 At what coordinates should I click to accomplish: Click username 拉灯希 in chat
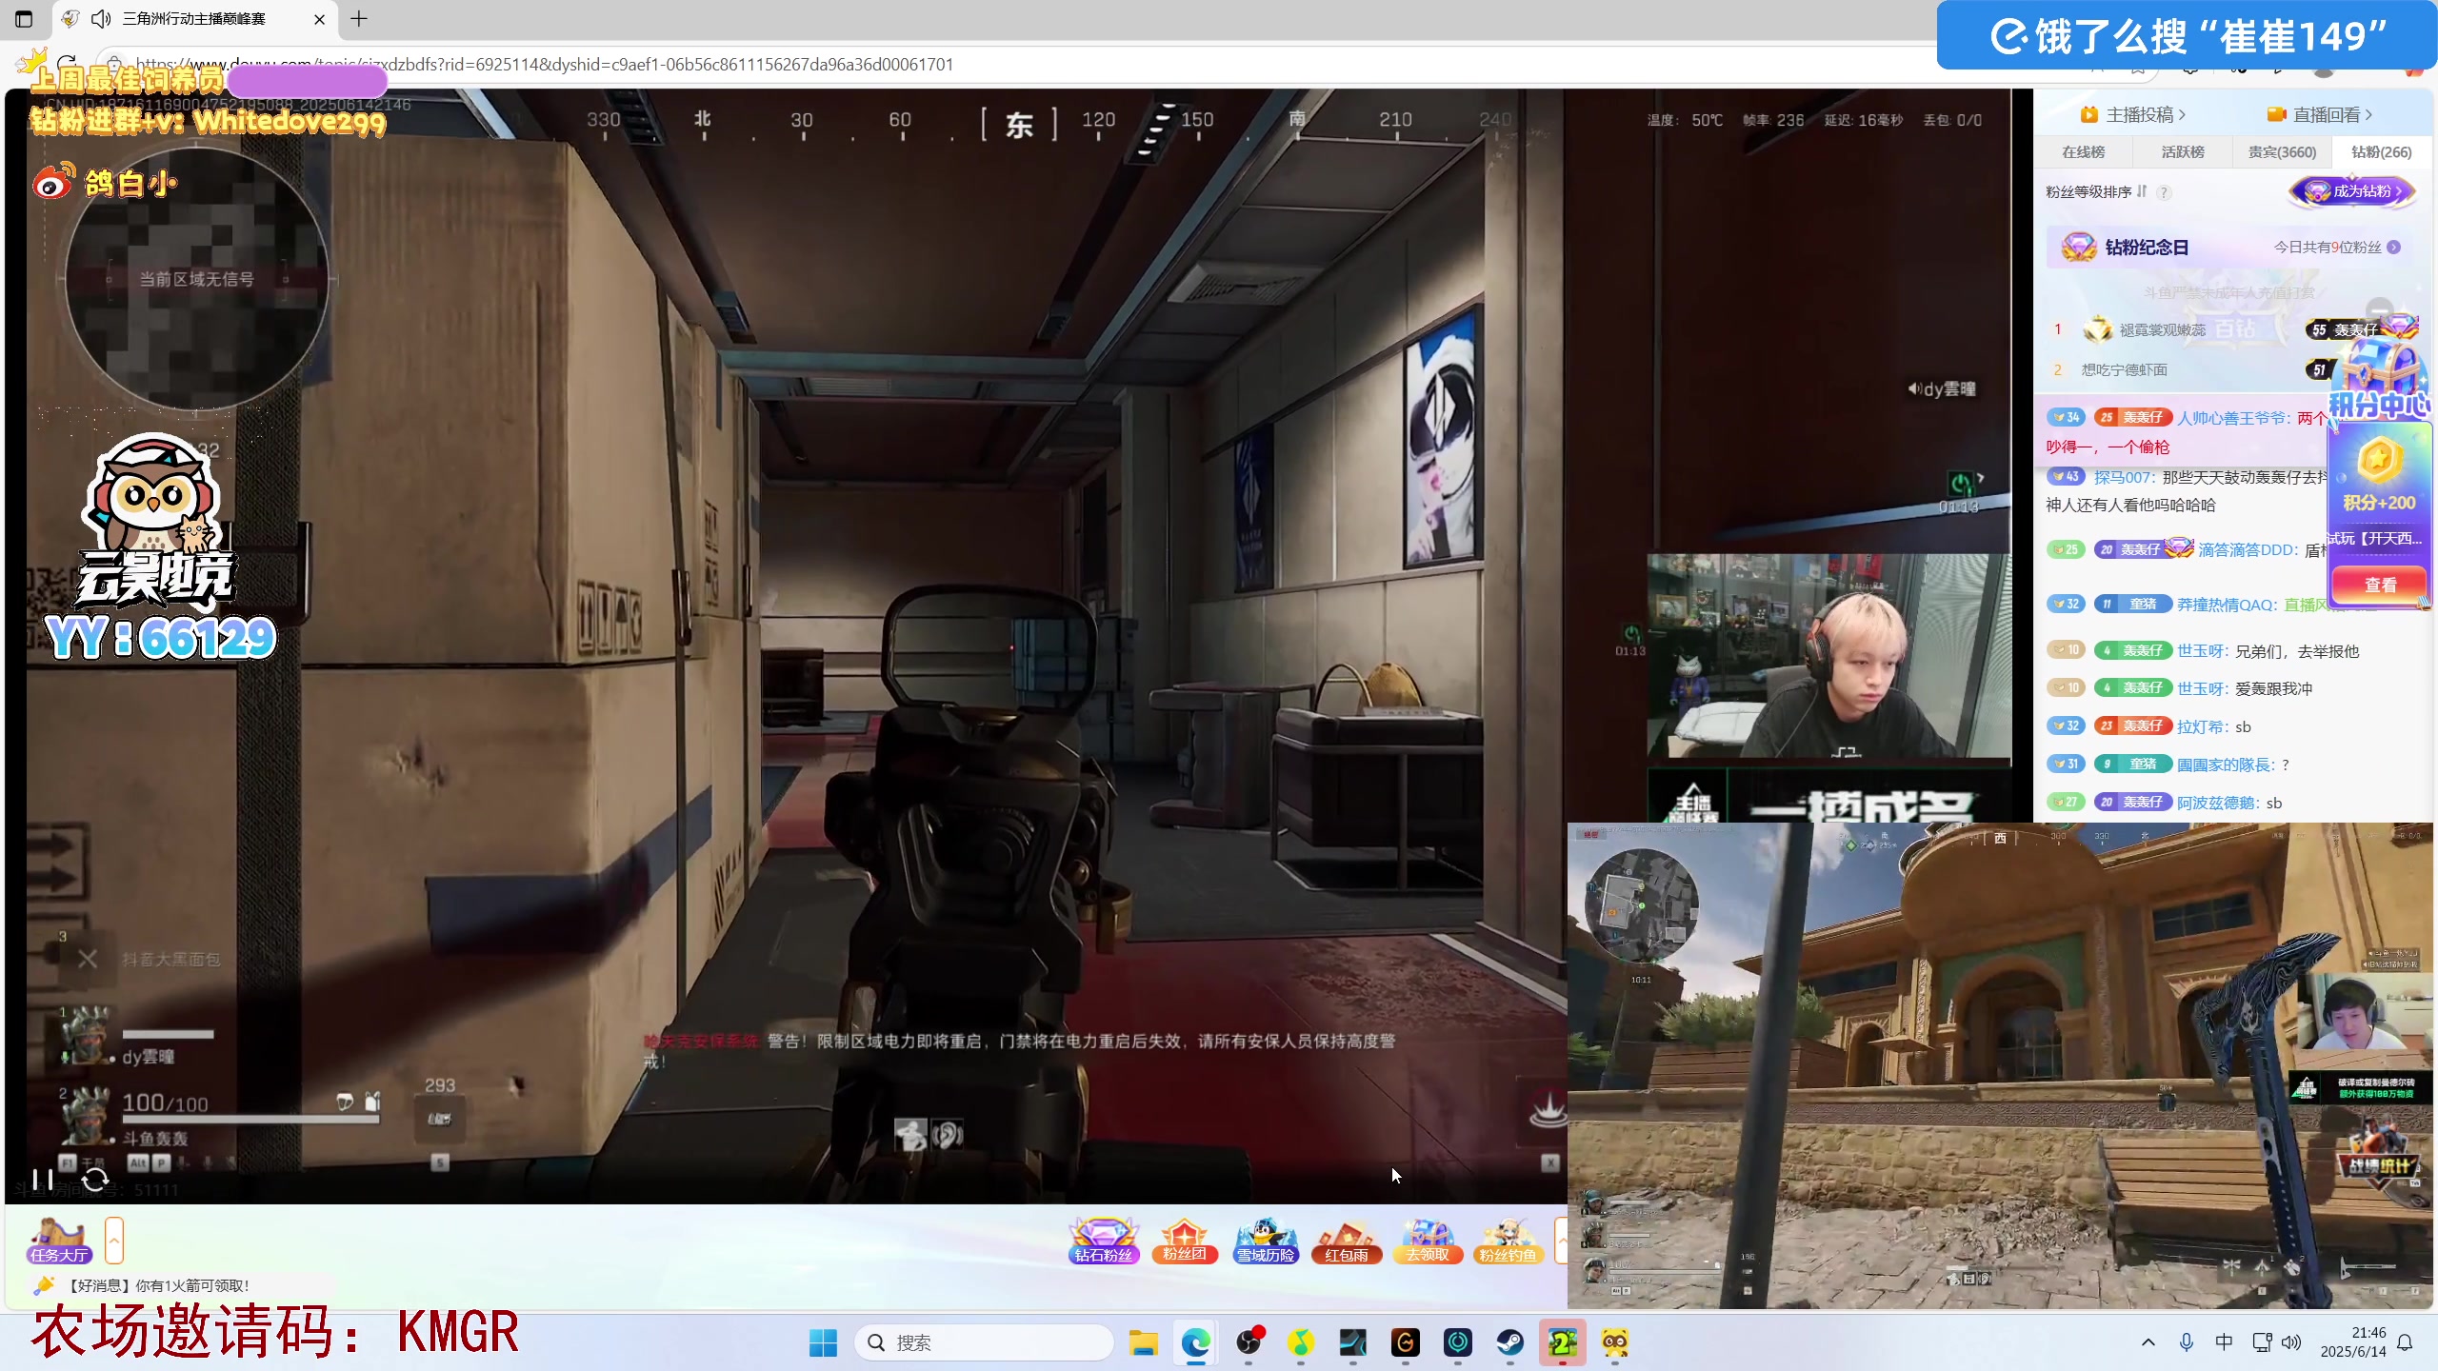(2200, 727)
